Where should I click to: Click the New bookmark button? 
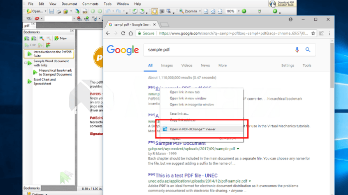tap(61, 38)
